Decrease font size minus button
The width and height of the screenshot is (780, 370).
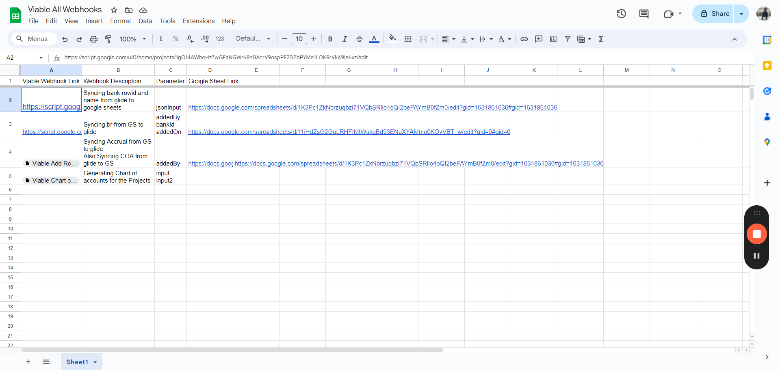[284, 39]
